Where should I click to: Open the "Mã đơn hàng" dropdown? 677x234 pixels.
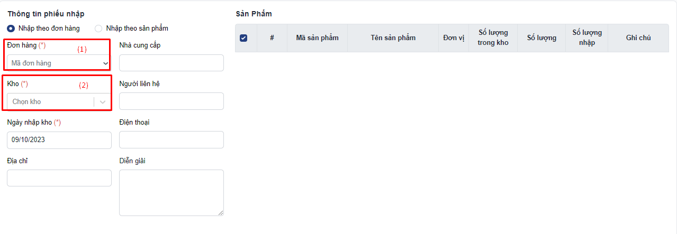click(x=59, y=63)
